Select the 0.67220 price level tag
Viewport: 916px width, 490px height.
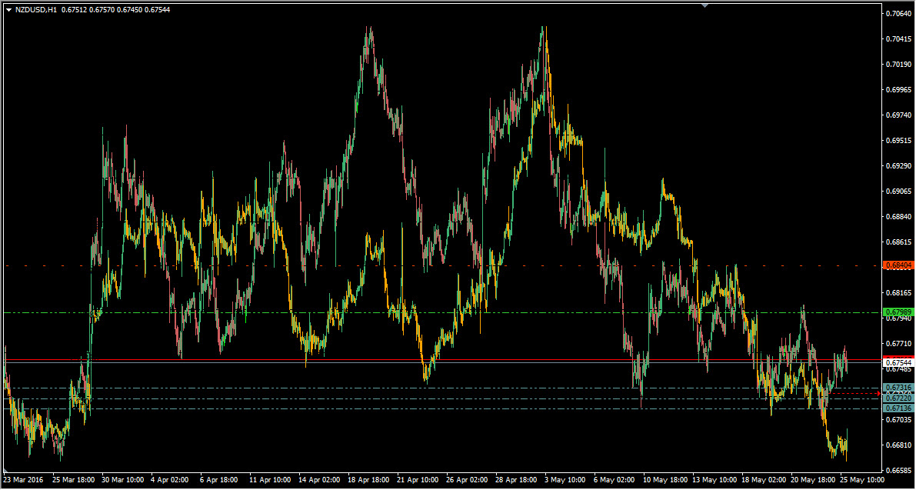coord(898,398)
